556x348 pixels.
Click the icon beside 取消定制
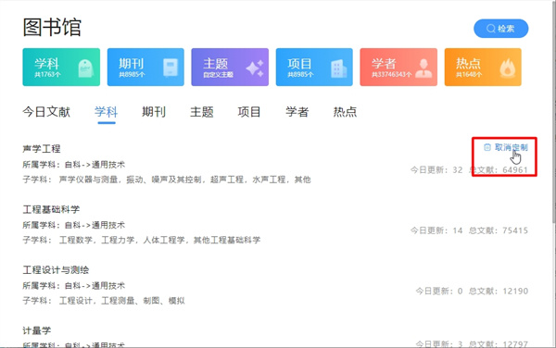point(487,147)
